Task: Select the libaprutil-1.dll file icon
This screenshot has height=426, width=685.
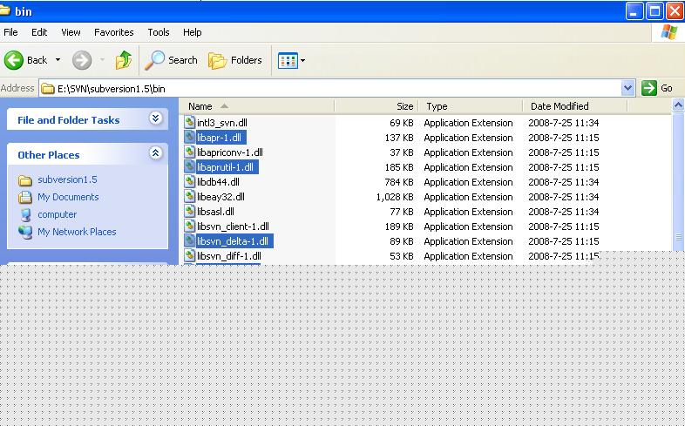Action: (x=190, y=166)
